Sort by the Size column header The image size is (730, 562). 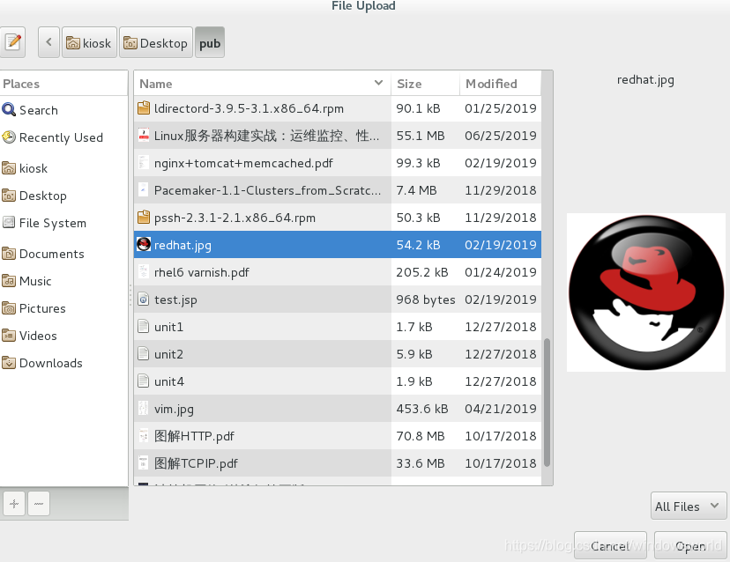pyautogui.click(x=426, y=84)
